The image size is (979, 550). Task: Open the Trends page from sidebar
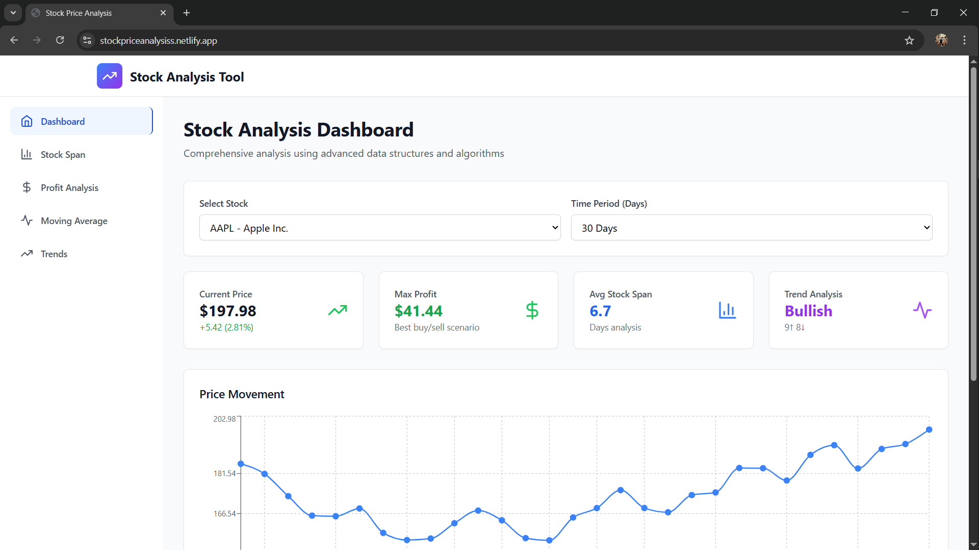[54, 254]
